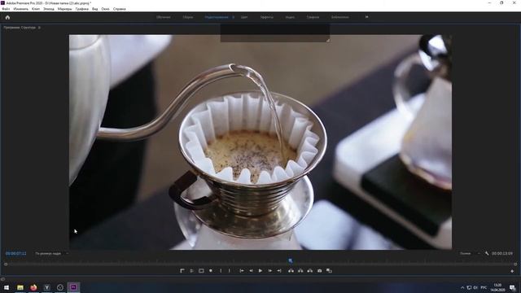Switch the РУС input language
Viewport: 521px width, 293px height.
[x=484, y=287]
